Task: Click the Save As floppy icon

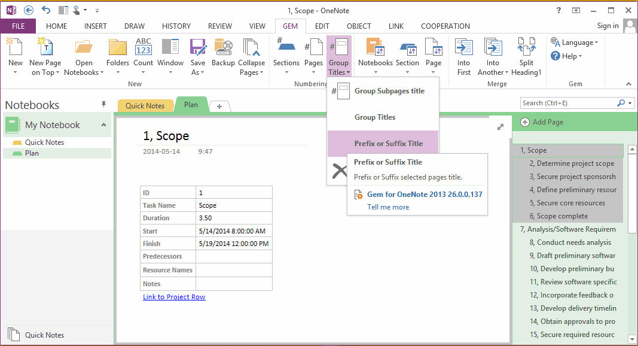Action: (x=198, y=47)
